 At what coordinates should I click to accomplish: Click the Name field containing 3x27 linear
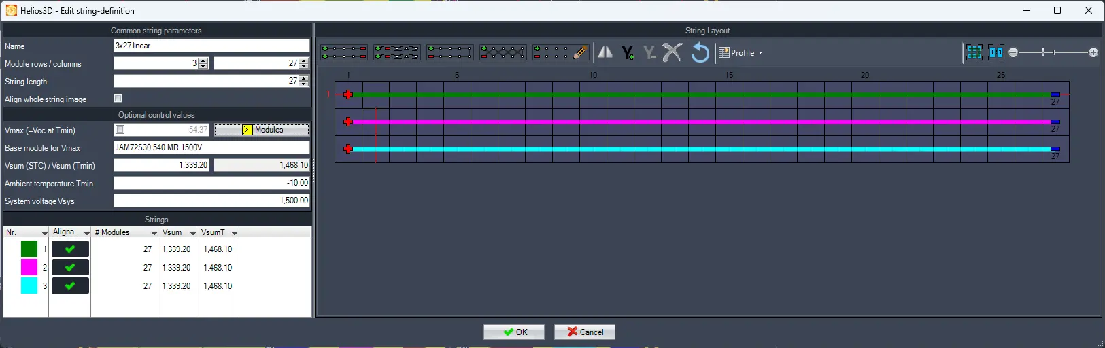211,46
